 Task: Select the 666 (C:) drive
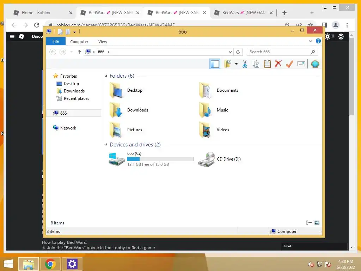point(151,159)
